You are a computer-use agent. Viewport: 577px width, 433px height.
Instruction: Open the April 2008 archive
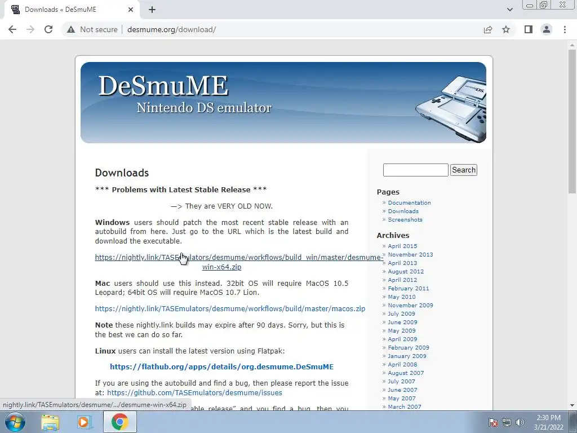402,365
